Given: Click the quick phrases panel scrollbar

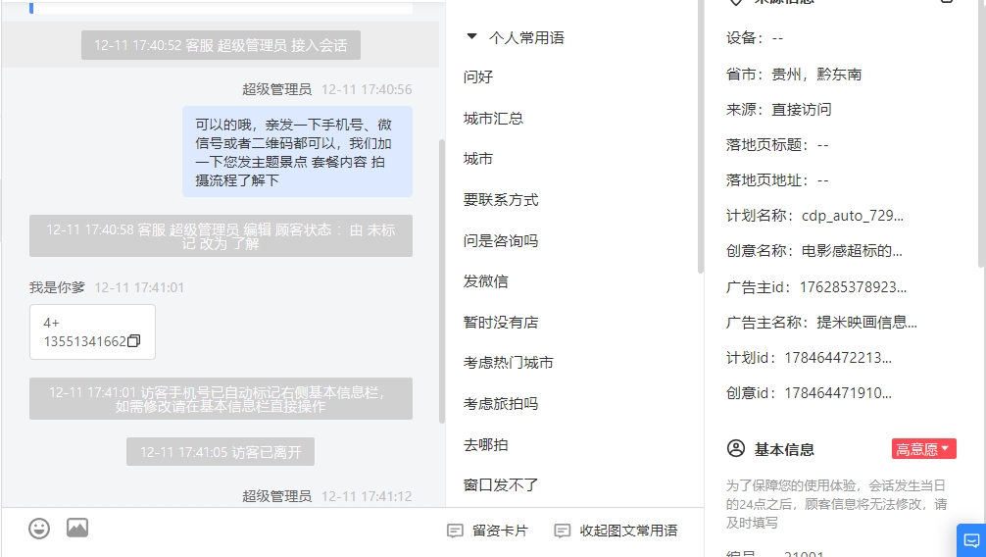Looking at the screenshot, I should (701, 136).
